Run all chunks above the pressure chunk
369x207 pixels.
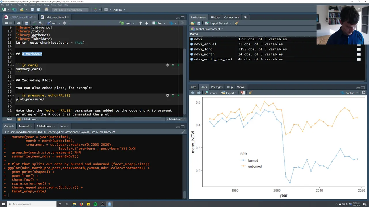tap(173, 95)
